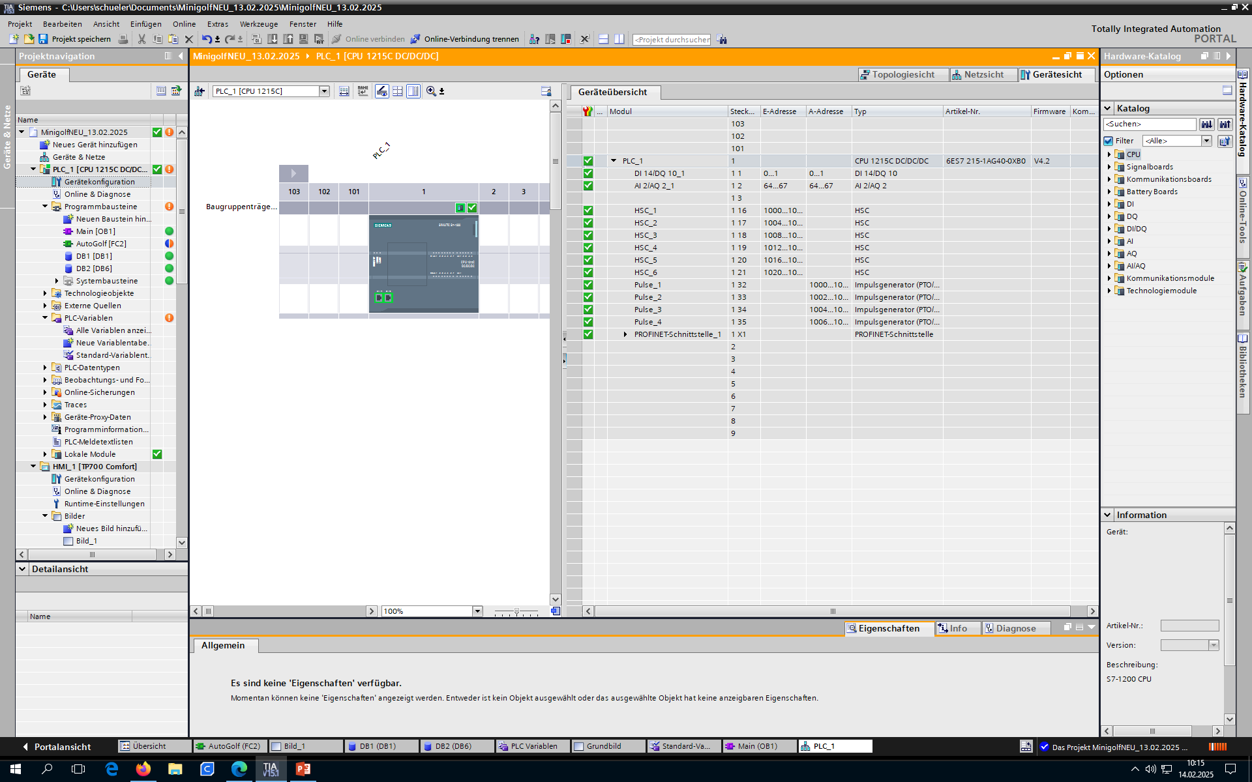Open the Online menu

184,24
